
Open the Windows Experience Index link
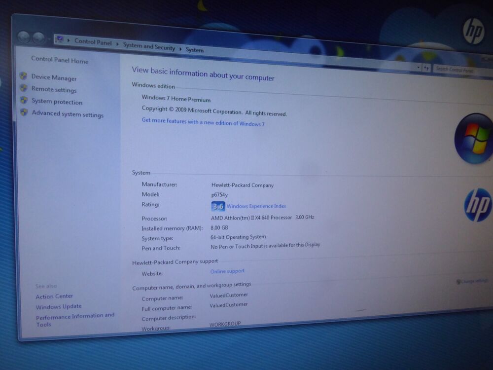tap(256, 206)
